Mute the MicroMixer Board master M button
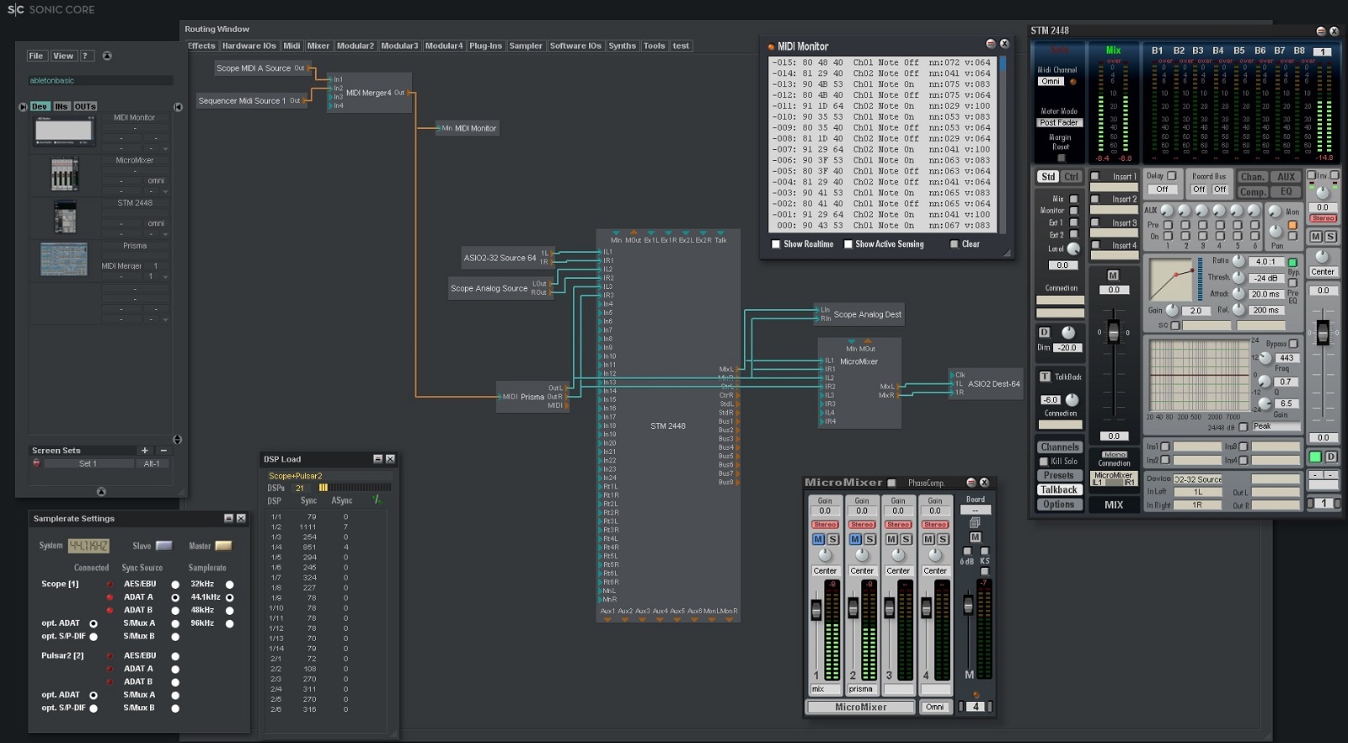1348x743 pixels. [x=975, y=537]
